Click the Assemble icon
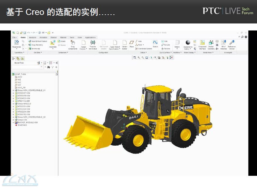Screen dimensions: 257x188 tap(53, 43)
